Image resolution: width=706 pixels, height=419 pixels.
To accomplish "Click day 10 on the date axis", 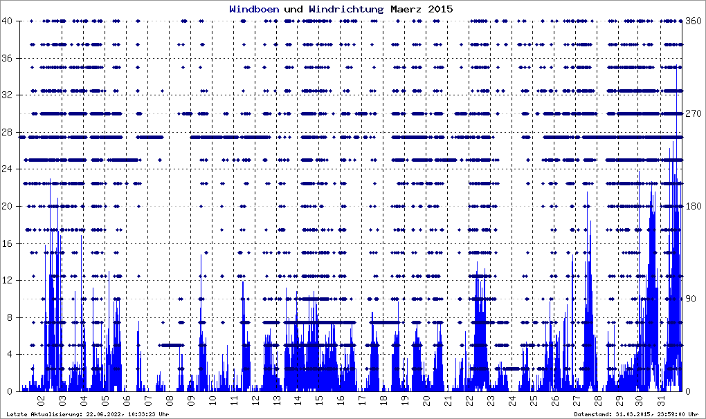I will click(x=212, y=402).
